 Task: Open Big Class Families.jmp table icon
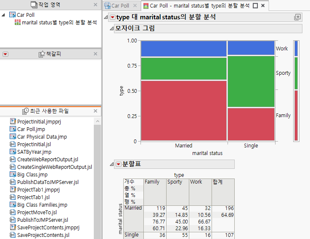point(13,205)
